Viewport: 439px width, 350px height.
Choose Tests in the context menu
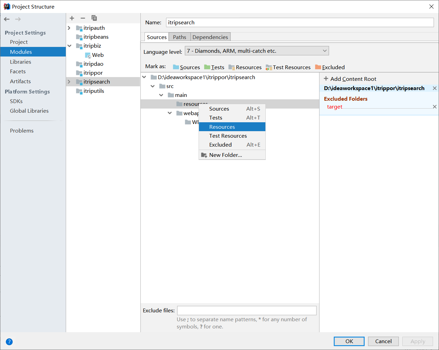pos(232,117)
